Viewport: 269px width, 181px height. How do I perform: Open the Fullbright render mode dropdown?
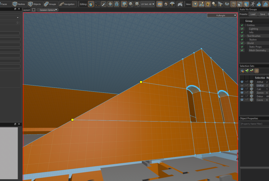tap(222, 16)
